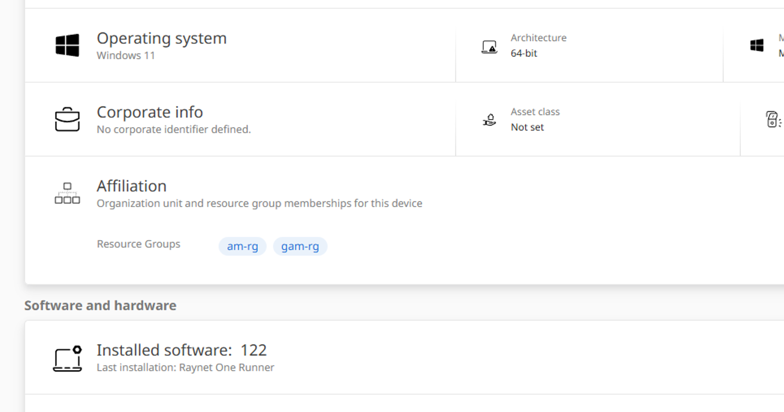Click the Affiliation heading
This screenshot has width=784, height=412.
pyautogui.click(x=131, y=186)
